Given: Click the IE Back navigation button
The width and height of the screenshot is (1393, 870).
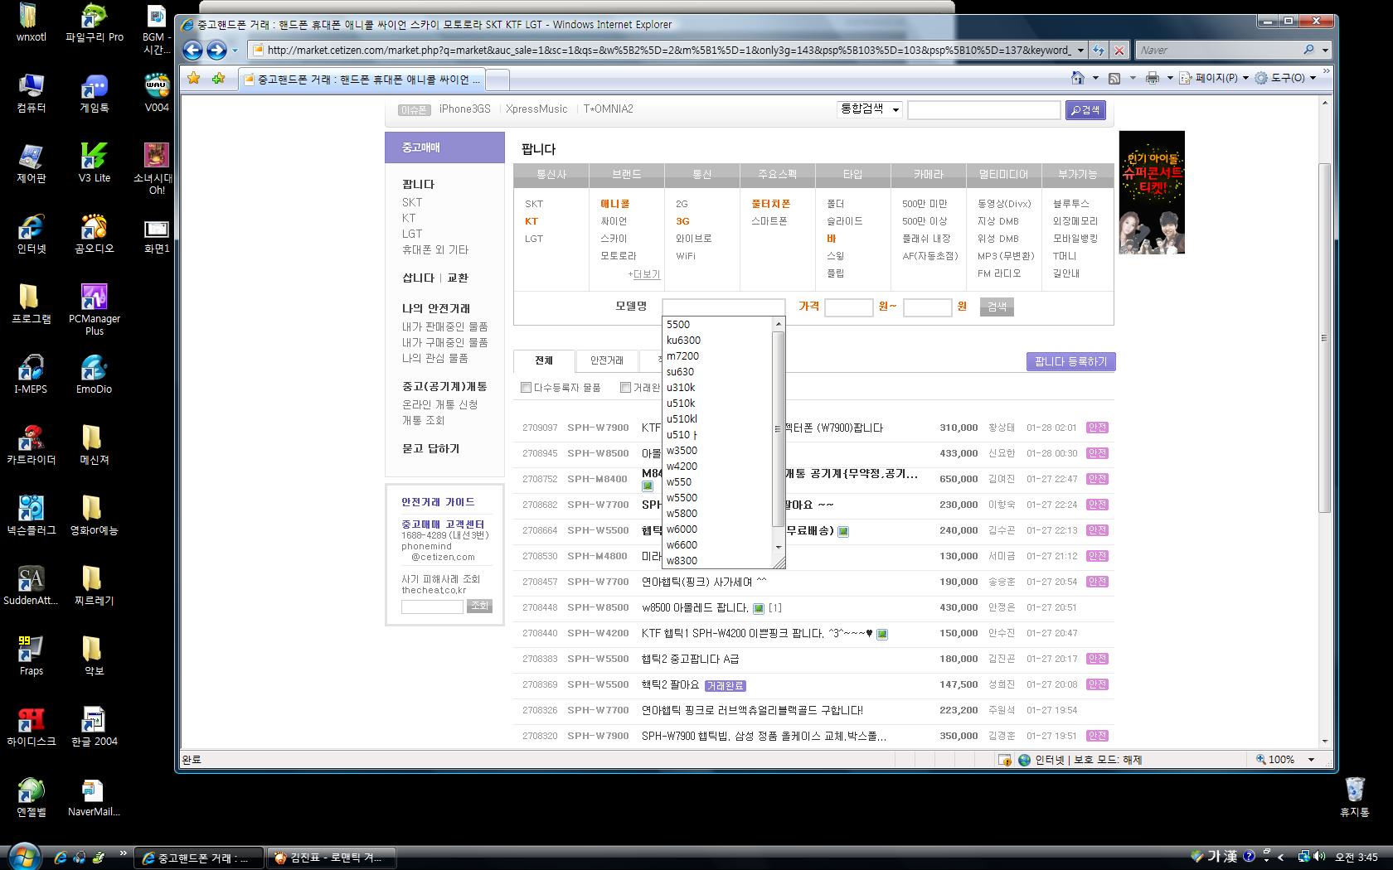Looking at the screenshot, I should [x=192, y=51].
